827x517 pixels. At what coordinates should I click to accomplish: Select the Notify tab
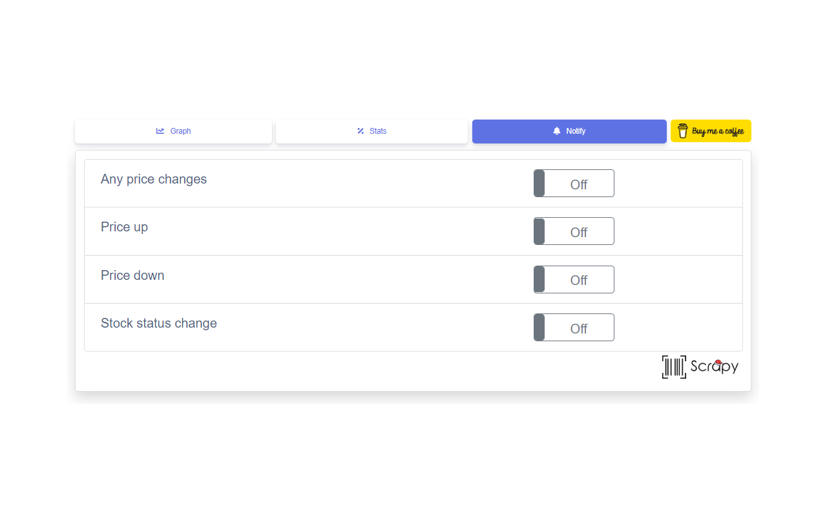pyautogui.click(x=569, y=131)
